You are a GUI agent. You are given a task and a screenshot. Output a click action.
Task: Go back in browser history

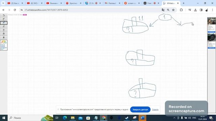(x=4, y=10)
